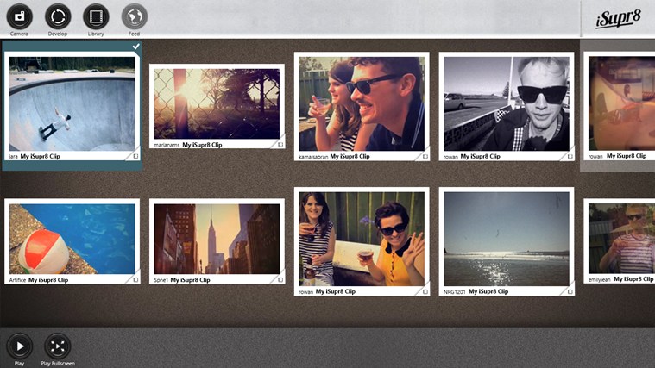This screenshot has height=368, width=655.
Task: Click "My iSupr8 Clip" title on Sone1's card
Action: tap(190, 279)
